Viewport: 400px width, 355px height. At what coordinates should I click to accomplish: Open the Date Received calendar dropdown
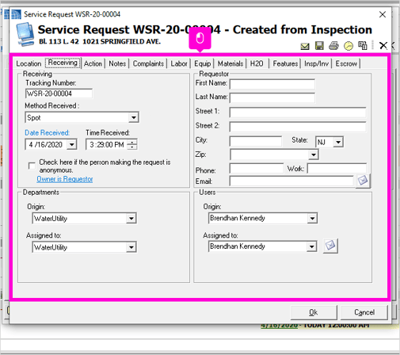(71, 145)
